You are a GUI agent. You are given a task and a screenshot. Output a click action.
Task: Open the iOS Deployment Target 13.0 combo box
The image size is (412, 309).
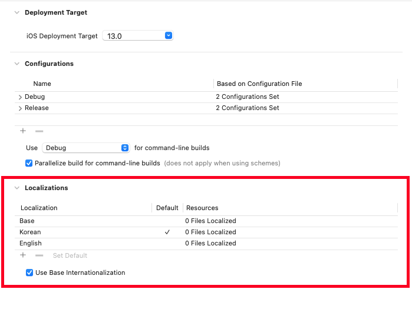(x=138, y=36)
